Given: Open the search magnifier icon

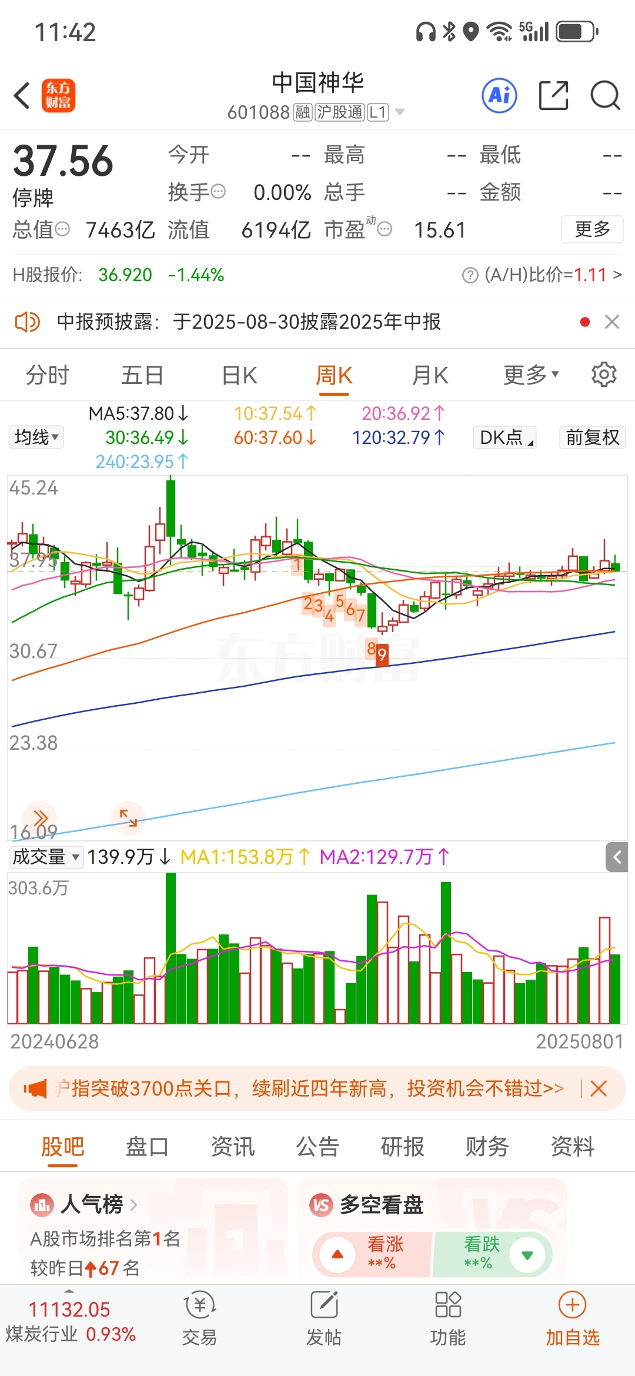Looking at the screenshot, I should point(605,95).
